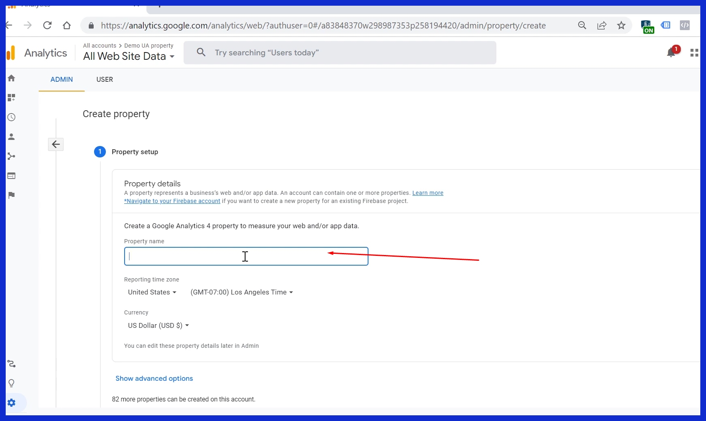Open All Web Site Data view selector
The image size is (706, 421).
click(x=129, y=56)
